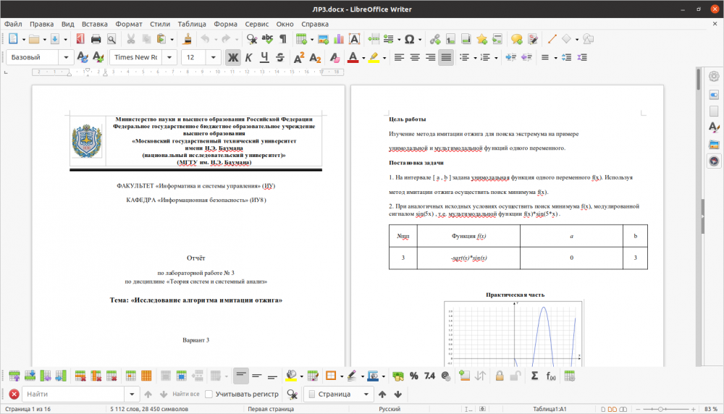Export document directly as PDF
The width and height of the screenshot is (724, 414).
79,39
